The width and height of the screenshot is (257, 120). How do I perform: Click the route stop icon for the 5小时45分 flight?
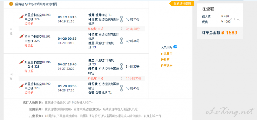tap(121, 88)
